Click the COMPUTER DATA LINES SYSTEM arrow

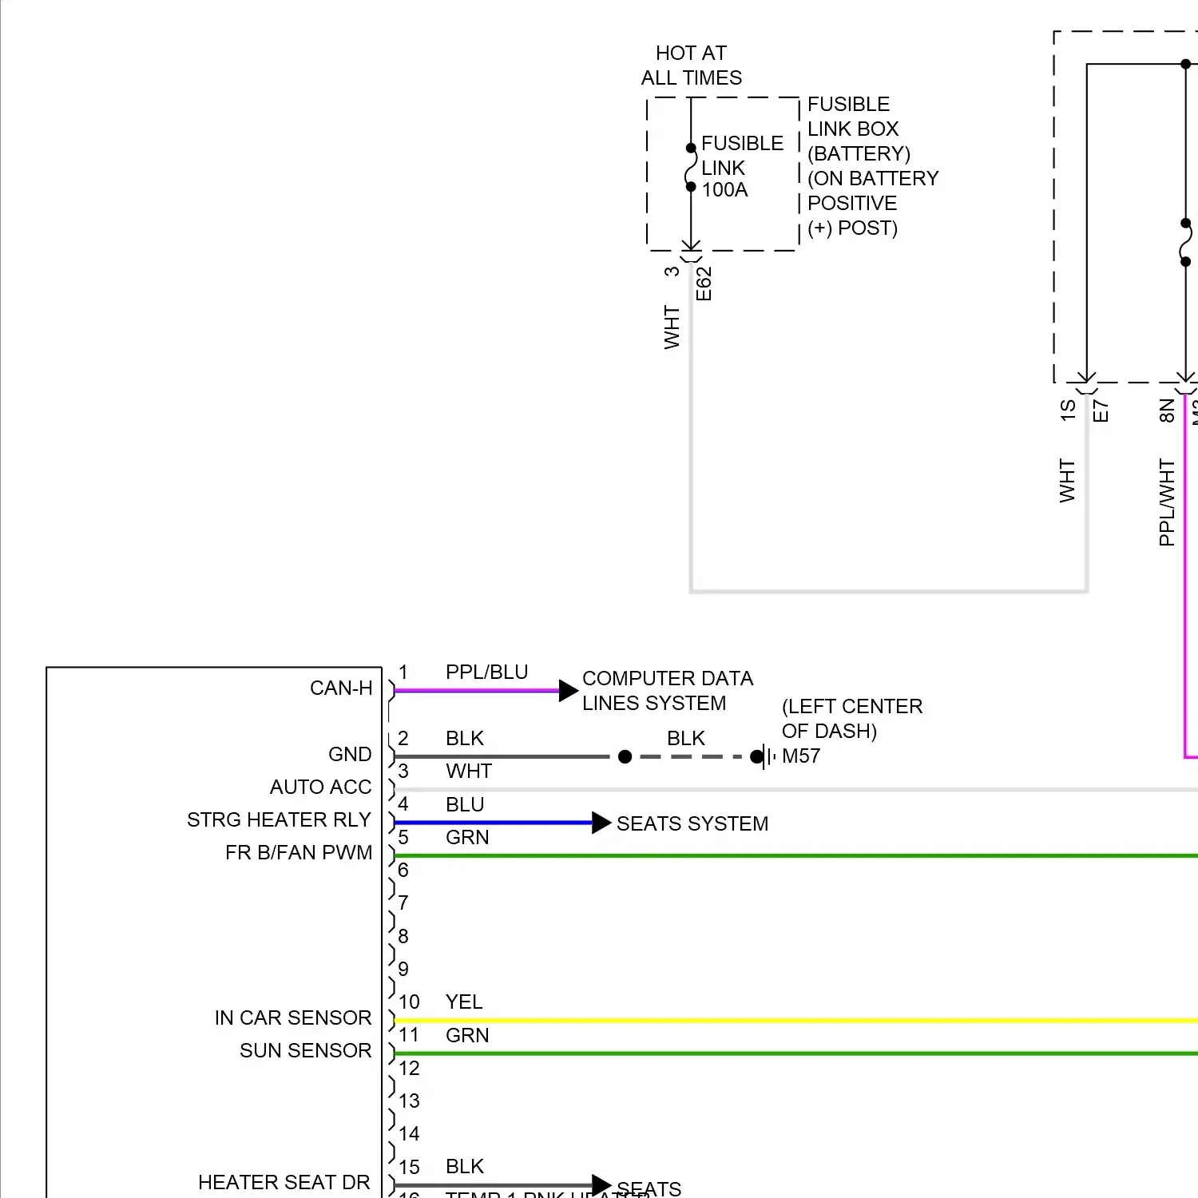(x=568, y=690)
